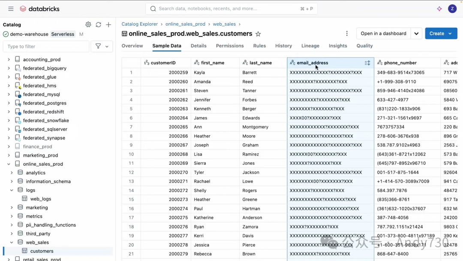
Task: Open the Create dropdown button
Action: coord(441,33)
